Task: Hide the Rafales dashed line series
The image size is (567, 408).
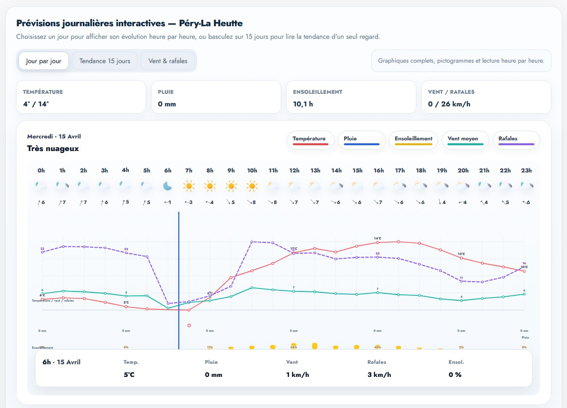Action: point(516,140)
